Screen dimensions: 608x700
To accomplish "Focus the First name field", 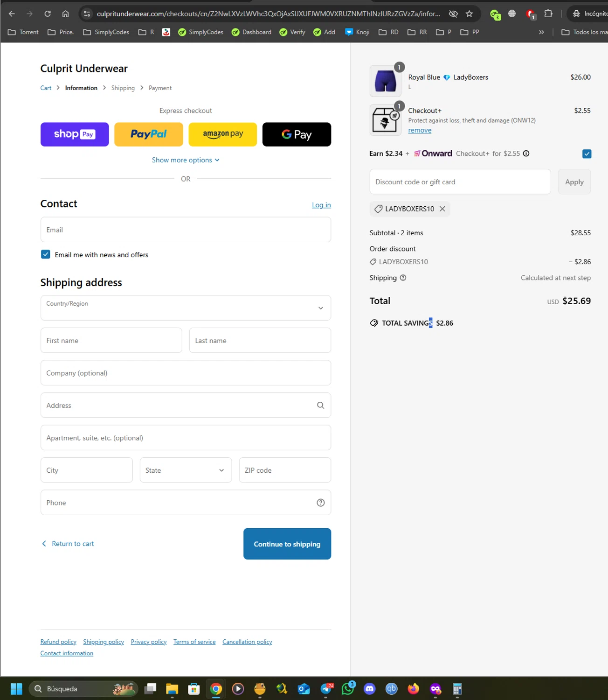I will pos(111,340).
